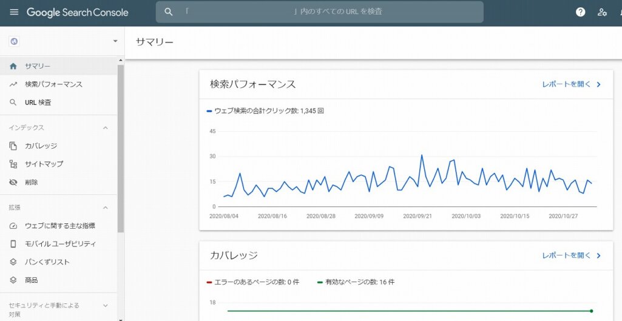Collapse the インデックス section
The width and height of the screenshot is (622, 321).
pos(105,128)
